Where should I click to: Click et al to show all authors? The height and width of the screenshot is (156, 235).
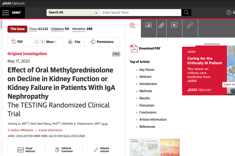pyautogui.click(x=105, y=124)
